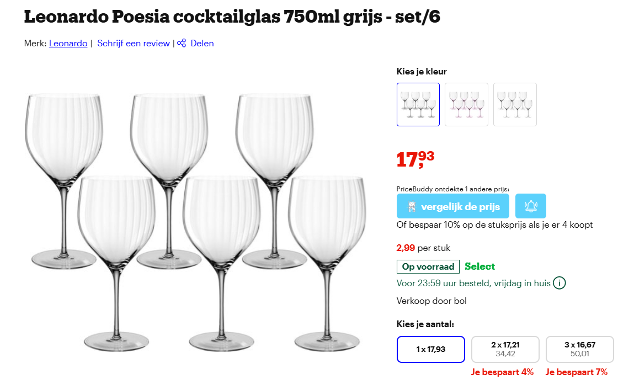Open the Leonardo brand page
618x380 pixels.
tap(68, 43)
